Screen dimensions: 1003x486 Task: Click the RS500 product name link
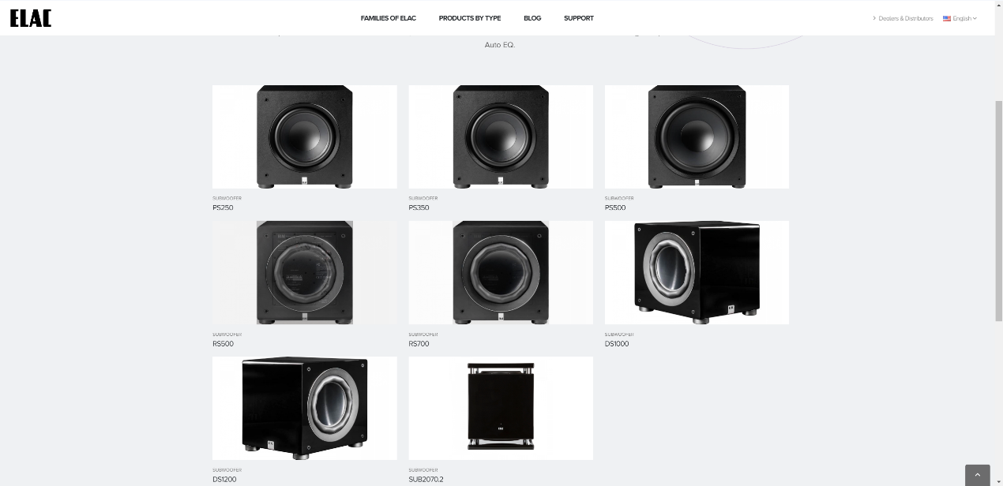click(223, 344)
